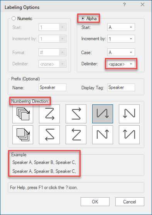Click the Cancel button
Viewport: 152px width, 215px height.
pos(130,202)
